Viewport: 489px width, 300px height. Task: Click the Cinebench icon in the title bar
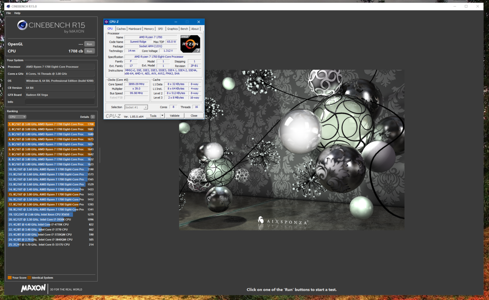pyautogui.click(x=8, y=6)
